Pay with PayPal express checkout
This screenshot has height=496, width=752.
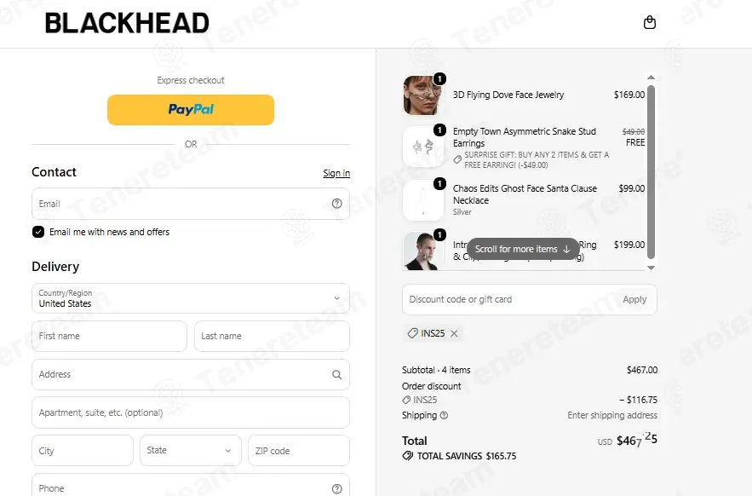(191, 109)
